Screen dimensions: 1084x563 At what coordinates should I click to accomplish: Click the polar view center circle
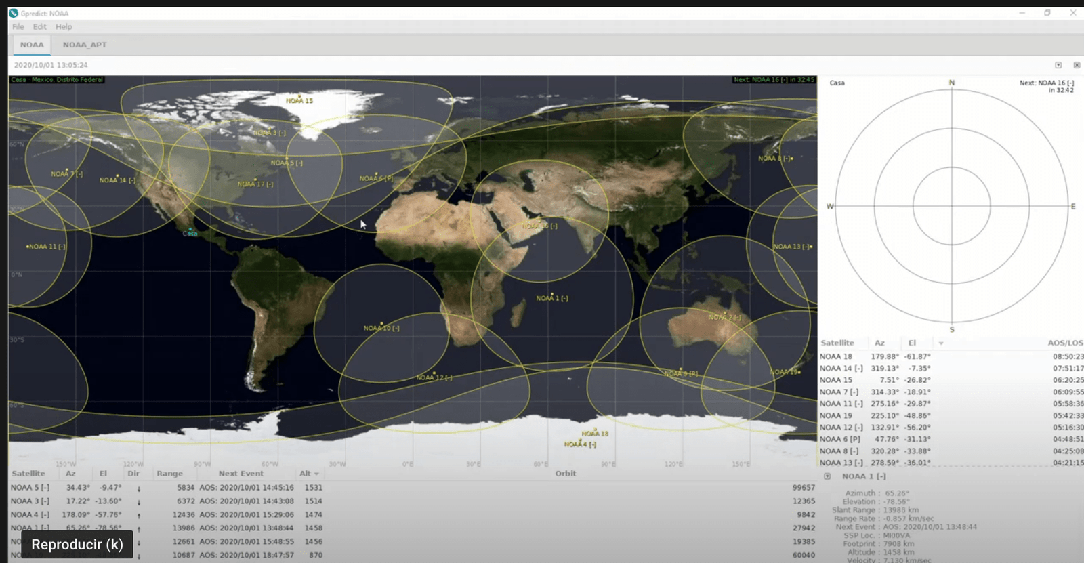952,206
